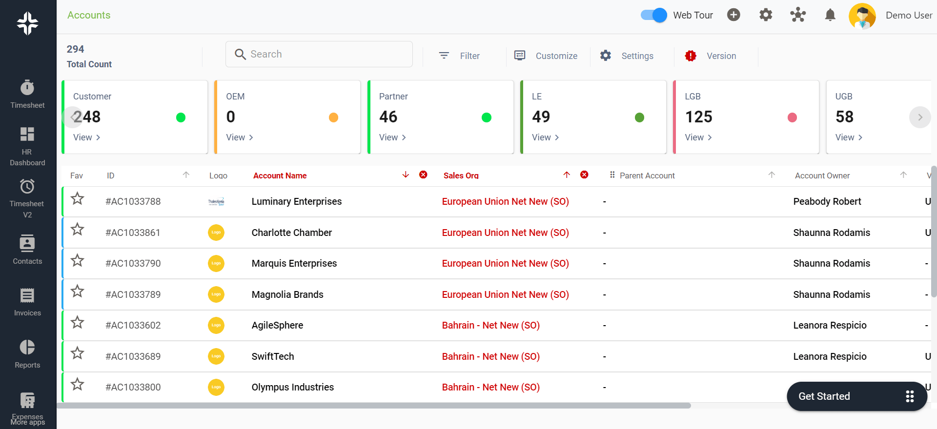The width and height of the screenshot is (937, 429).
Task: Open European Union Net New link for Charlotte Chamber
Action: click(x=505, y=233)
